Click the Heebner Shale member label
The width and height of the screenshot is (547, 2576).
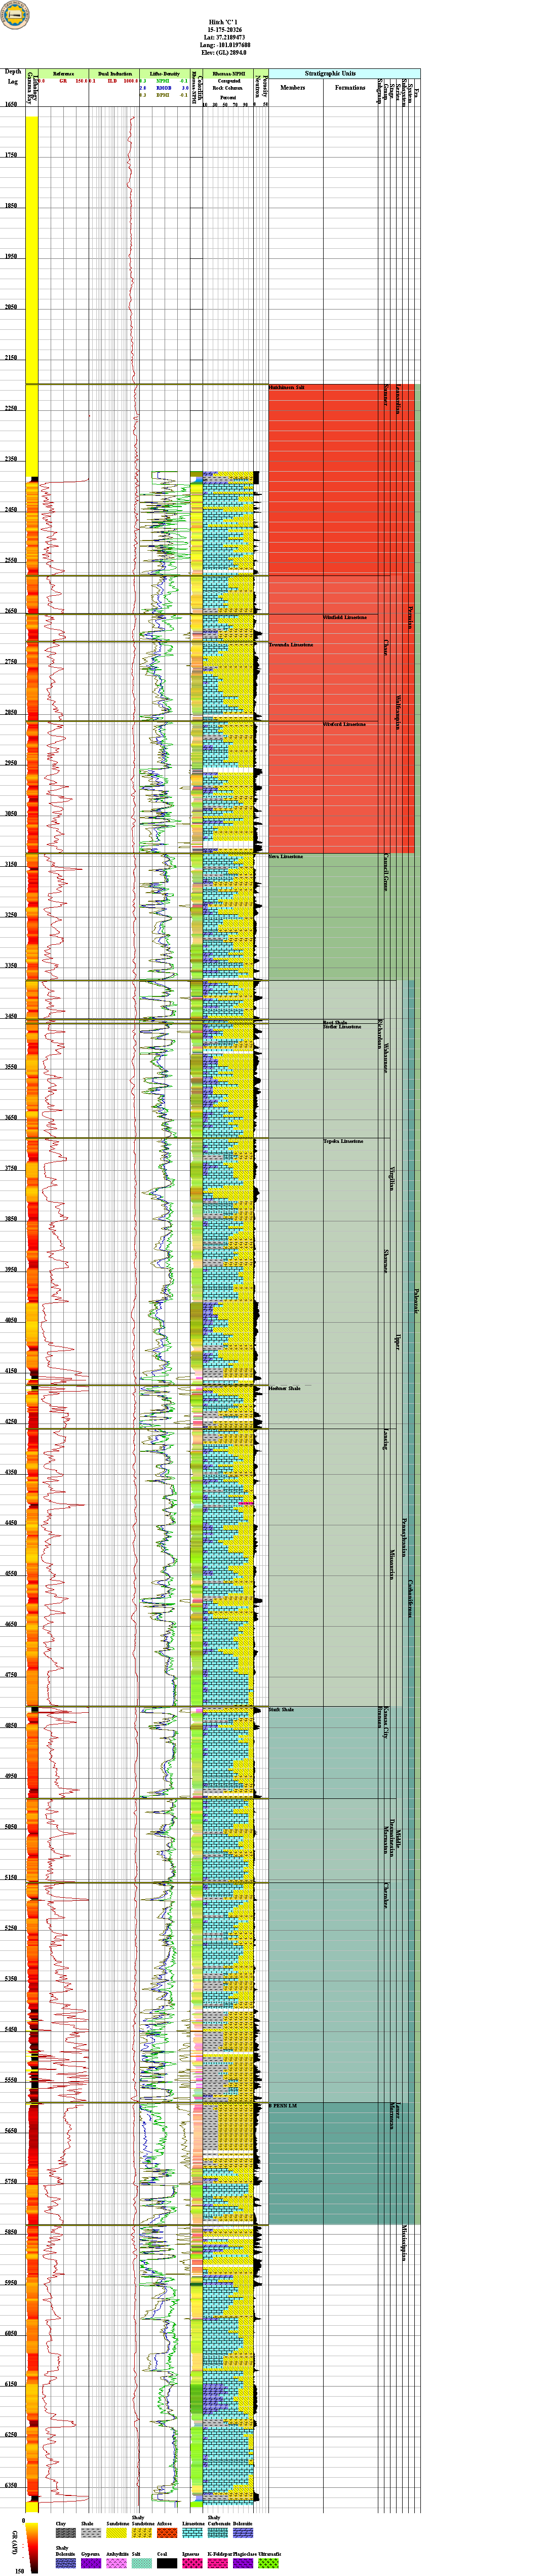pos(285,1388)
